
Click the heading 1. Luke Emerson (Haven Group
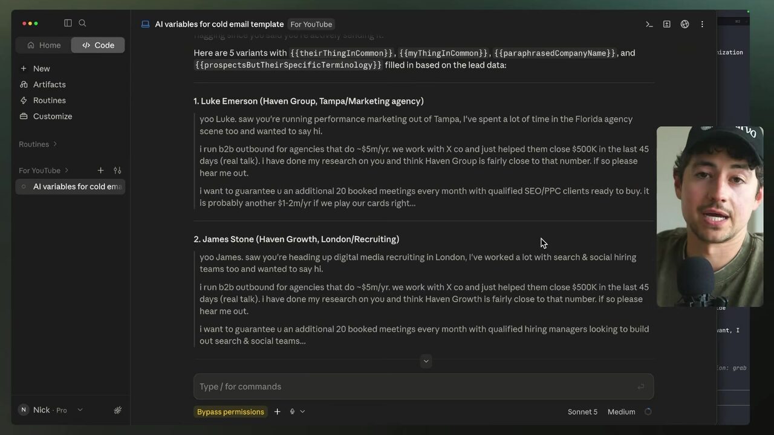point(308,101)
